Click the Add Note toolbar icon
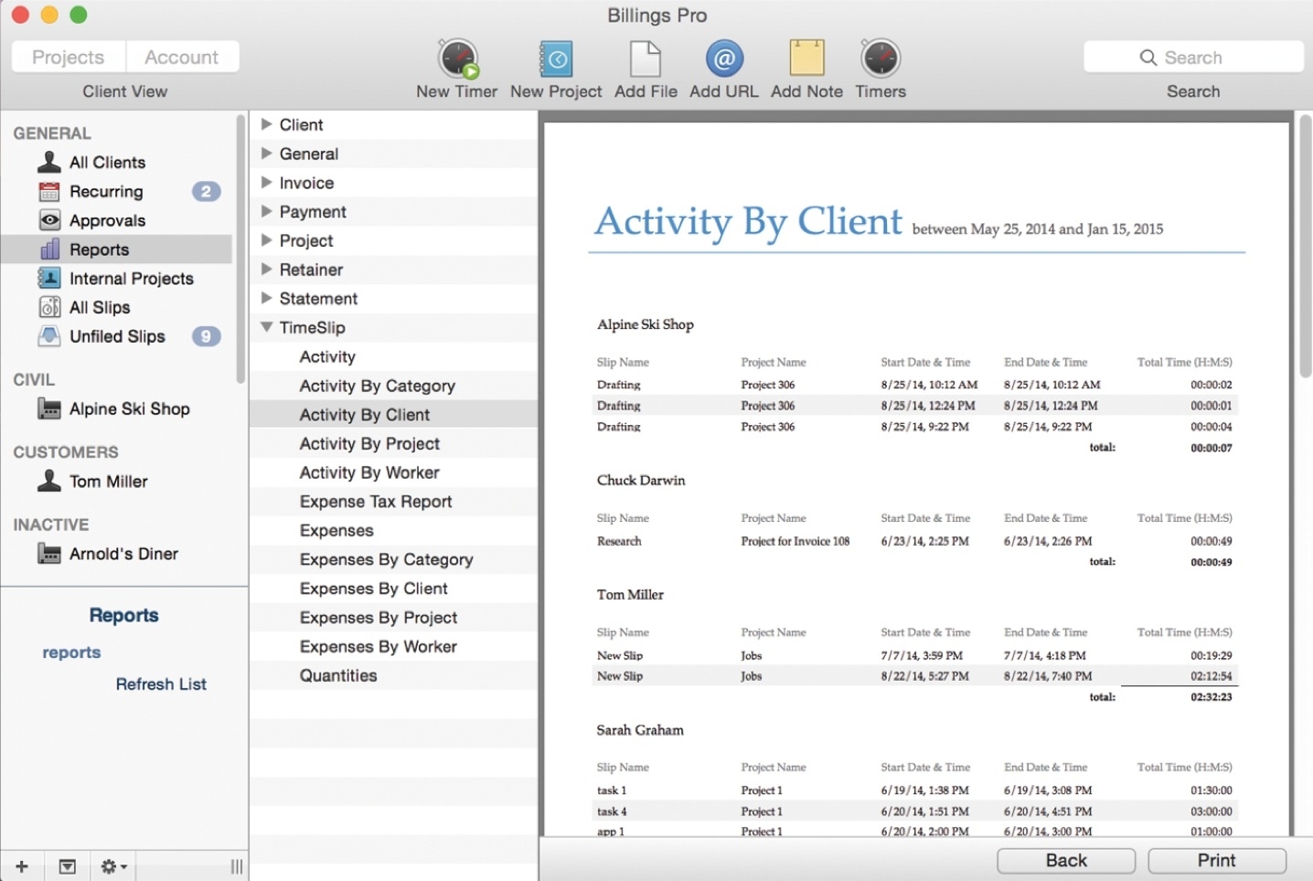This screenshot has width=1313, height=881. [x=806, y=58]
